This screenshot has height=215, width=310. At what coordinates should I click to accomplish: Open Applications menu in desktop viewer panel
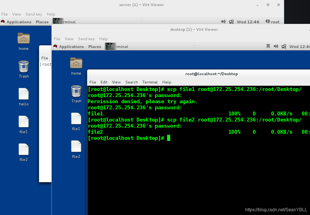point(71,47)
